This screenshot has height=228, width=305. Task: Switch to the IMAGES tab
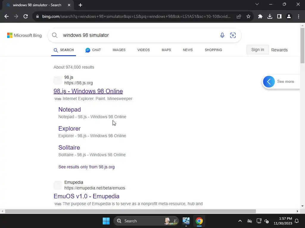click(119, 50)
